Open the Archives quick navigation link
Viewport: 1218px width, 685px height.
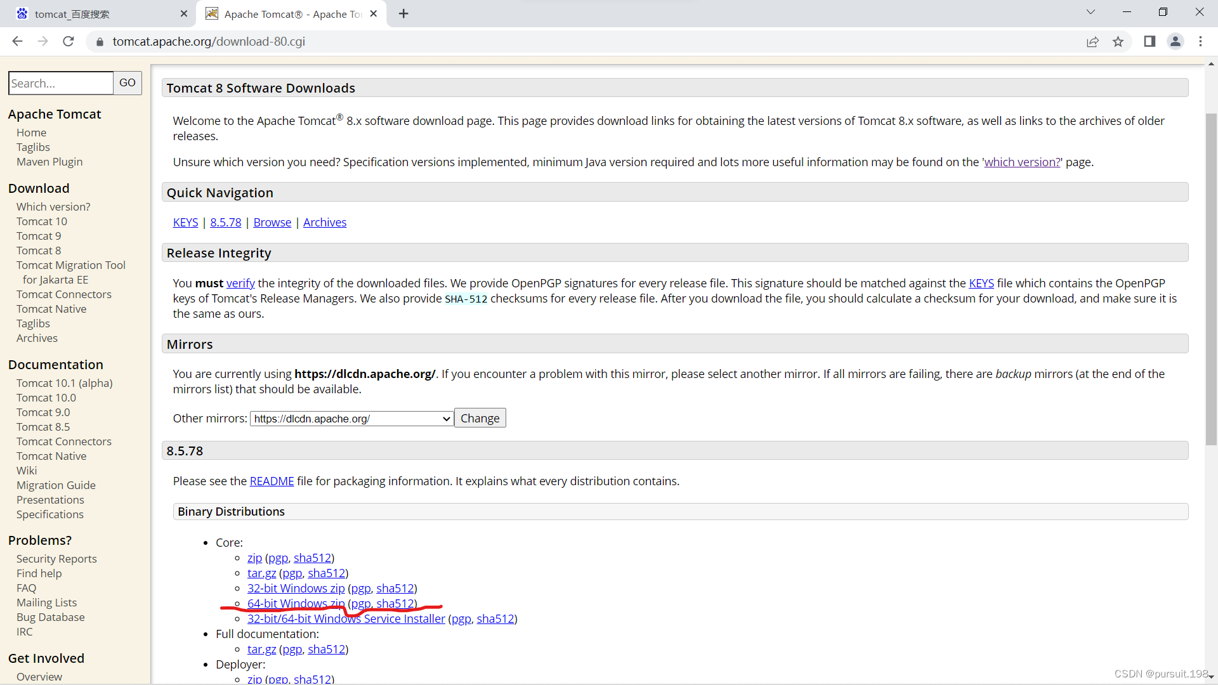[325, 223]
